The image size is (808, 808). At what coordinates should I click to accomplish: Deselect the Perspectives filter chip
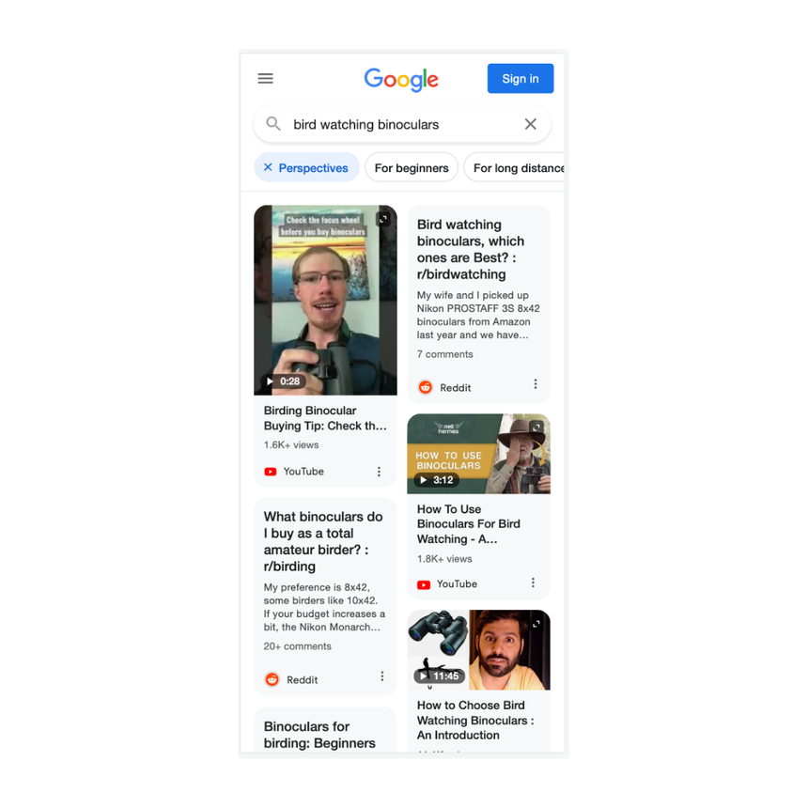point(306,167)
